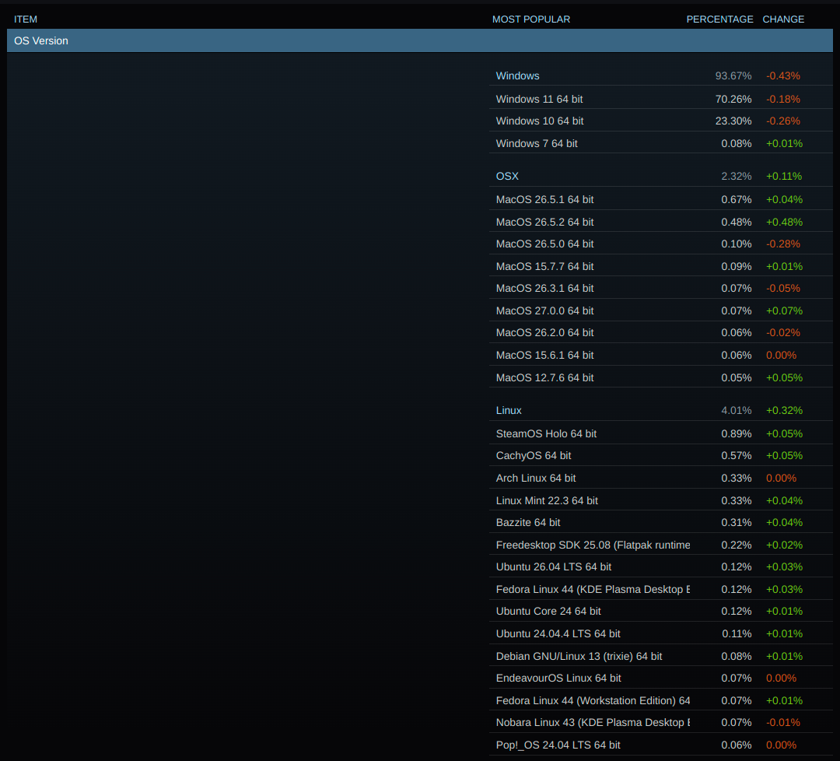
Task: Click Windows change value -0.43%
Action: click(x=783, y=76)
